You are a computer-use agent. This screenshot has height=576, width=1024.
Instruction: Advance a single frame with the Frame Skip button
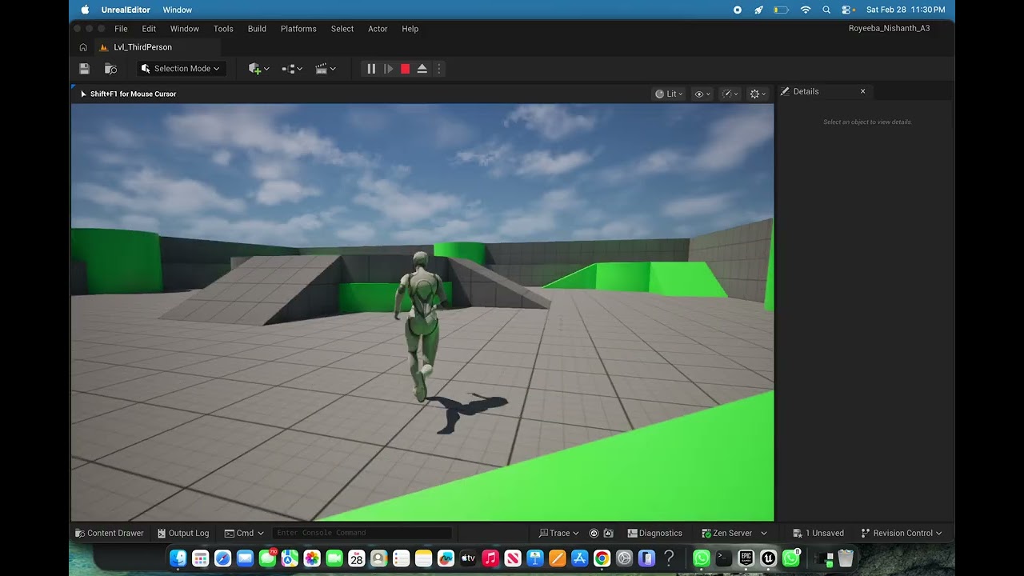pos(388,69)
